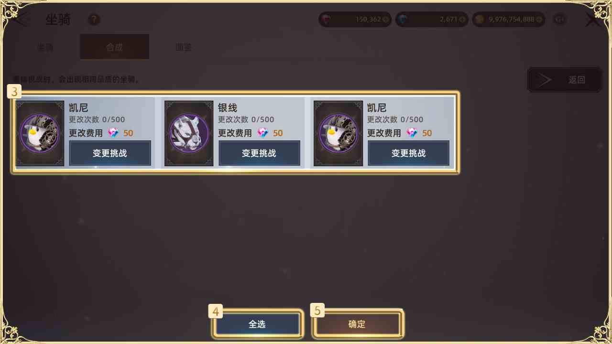Select the 合成 tab
612x344 pixels.
114,47
